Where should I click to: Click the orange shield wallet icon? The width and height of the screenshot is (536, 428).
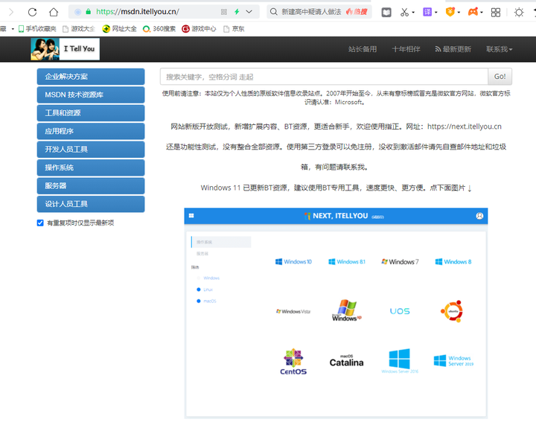(450, 13)
